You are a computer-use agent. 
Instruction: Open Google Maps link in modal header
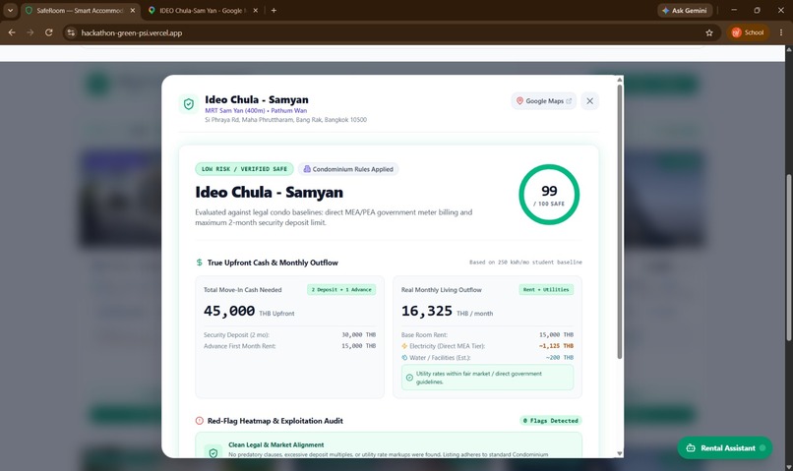[x=544, y=101]
